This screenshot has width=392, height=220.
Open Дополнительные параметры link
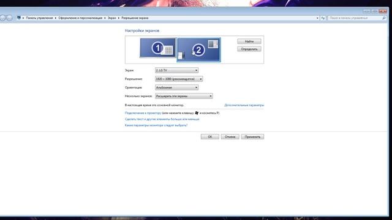click(x=244, y=105)
